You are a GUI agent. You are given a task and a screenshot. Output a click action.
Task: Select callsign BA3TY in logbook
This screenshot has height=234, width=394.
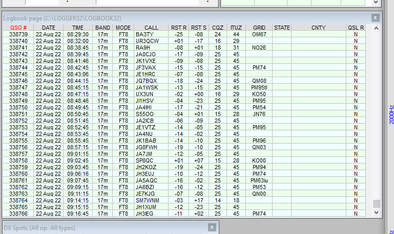click(x=151, y=34)
